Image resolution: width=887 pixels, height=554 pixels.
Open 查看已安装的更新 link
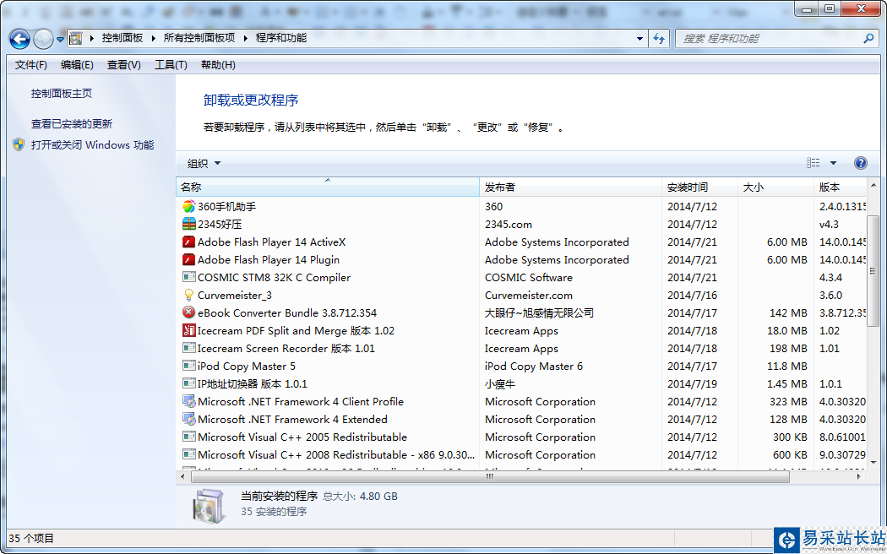[x=71, y=124]
